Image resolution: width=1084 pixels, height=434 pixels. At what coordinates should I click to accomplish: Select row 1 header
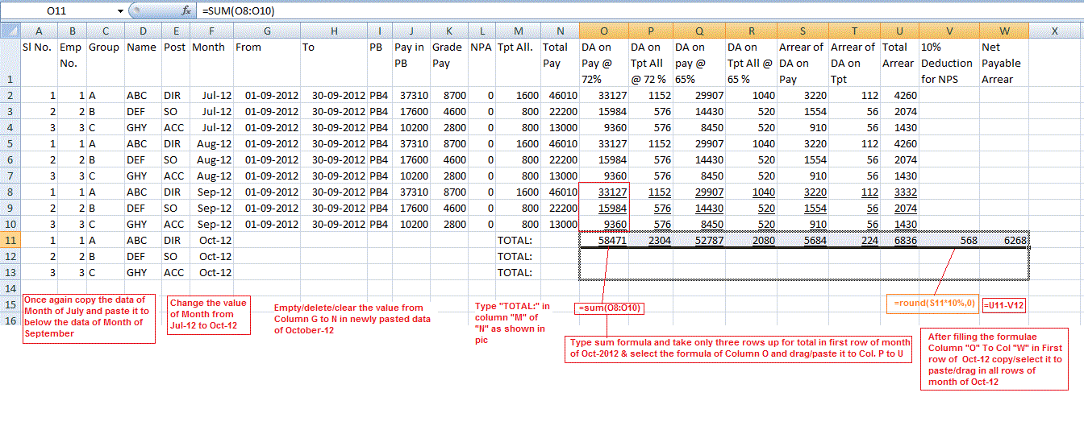(10, 64)
